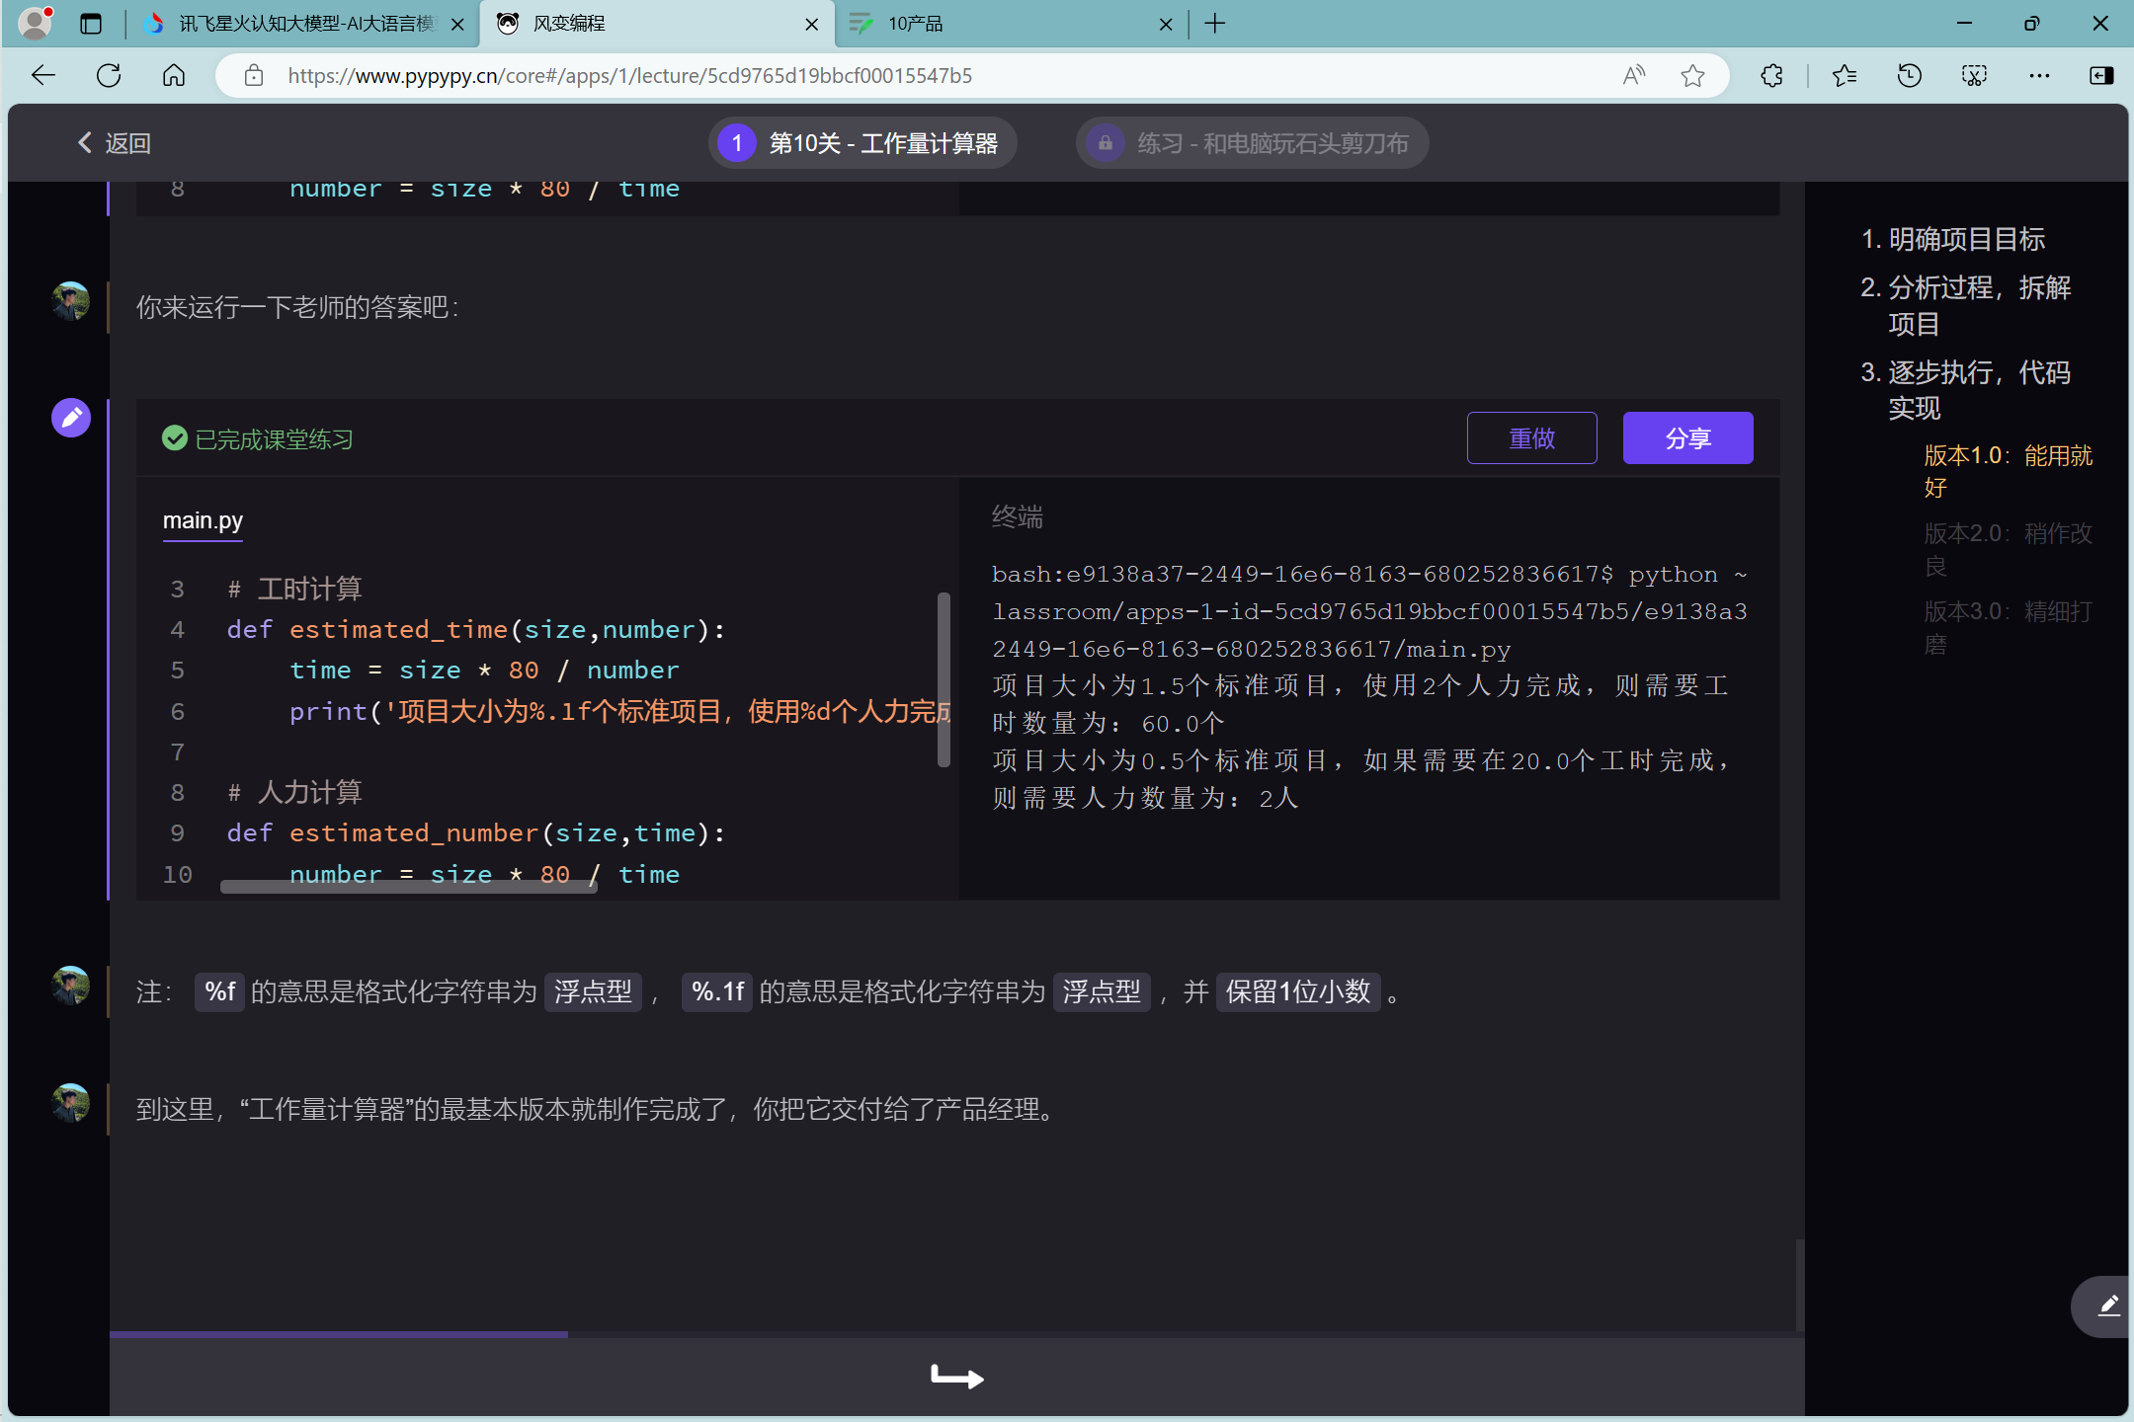Viewport: 2134px width, 1422px height.
Task: Open browser settings and more menu
Action: tap(2039, 76)
